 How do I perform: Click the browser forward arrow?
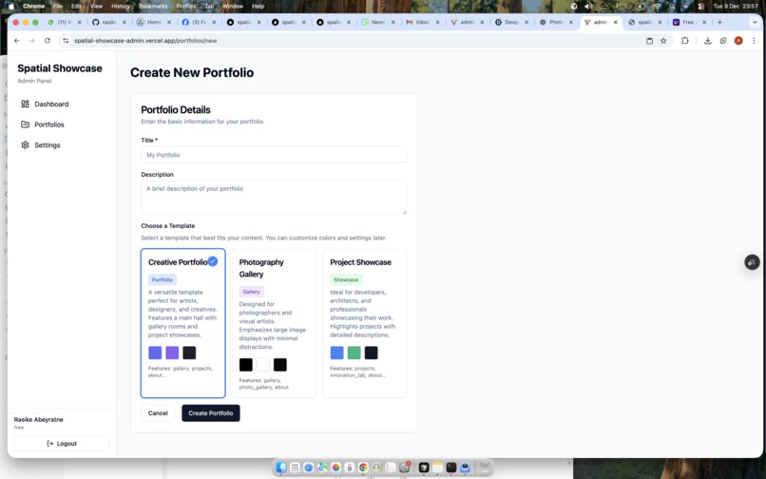pos(32,41)
